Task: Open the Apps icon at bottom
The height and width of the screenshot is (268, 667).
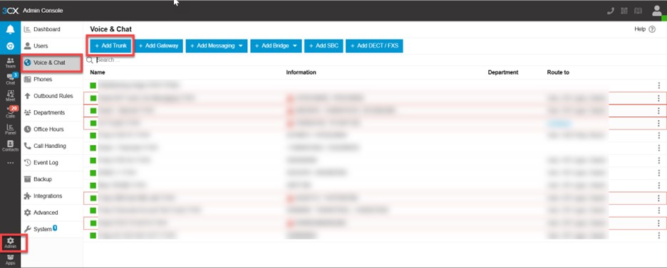Action: click(10, 259)
